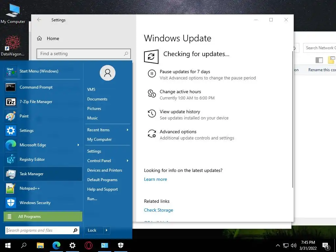Open the Windows Start button on taskbar
Image resolution: width=336 pixels, height=252 pixels.
coord(8,245)
